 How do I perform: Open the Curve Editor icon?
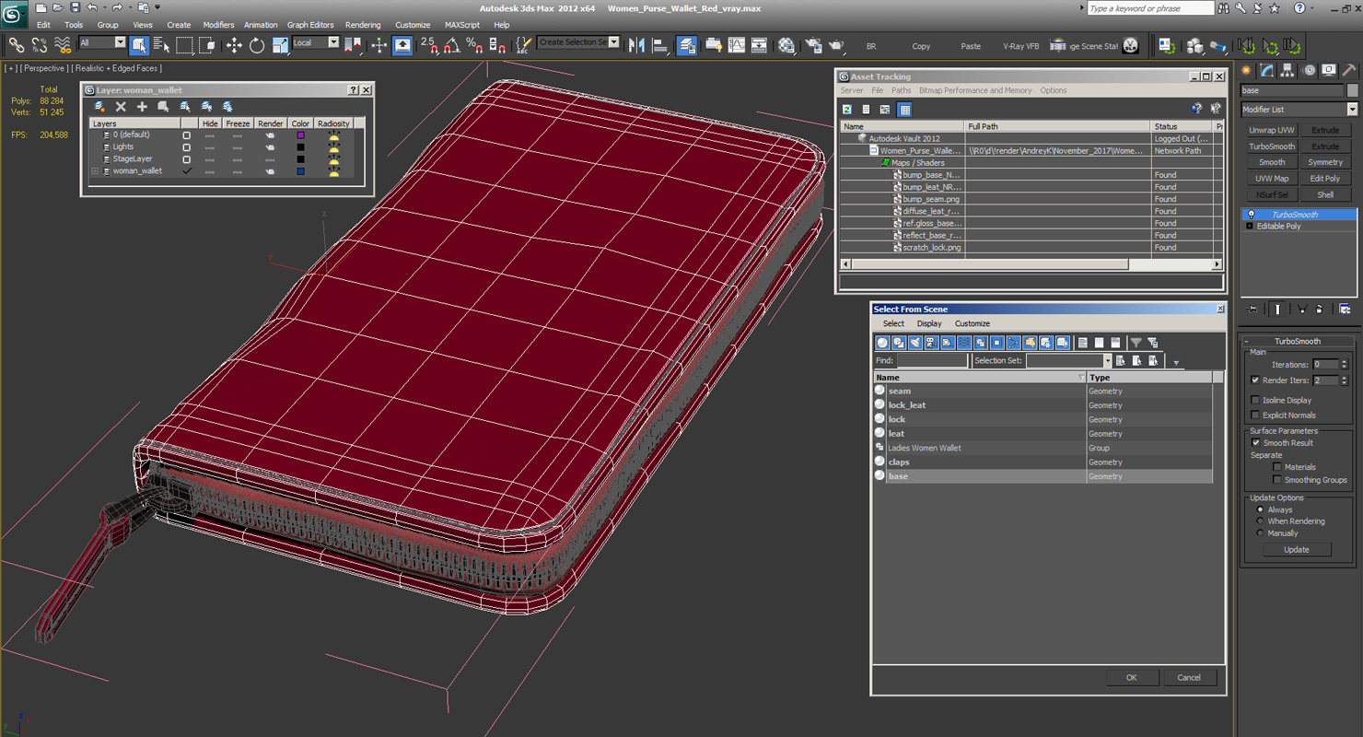click(737, 45)
